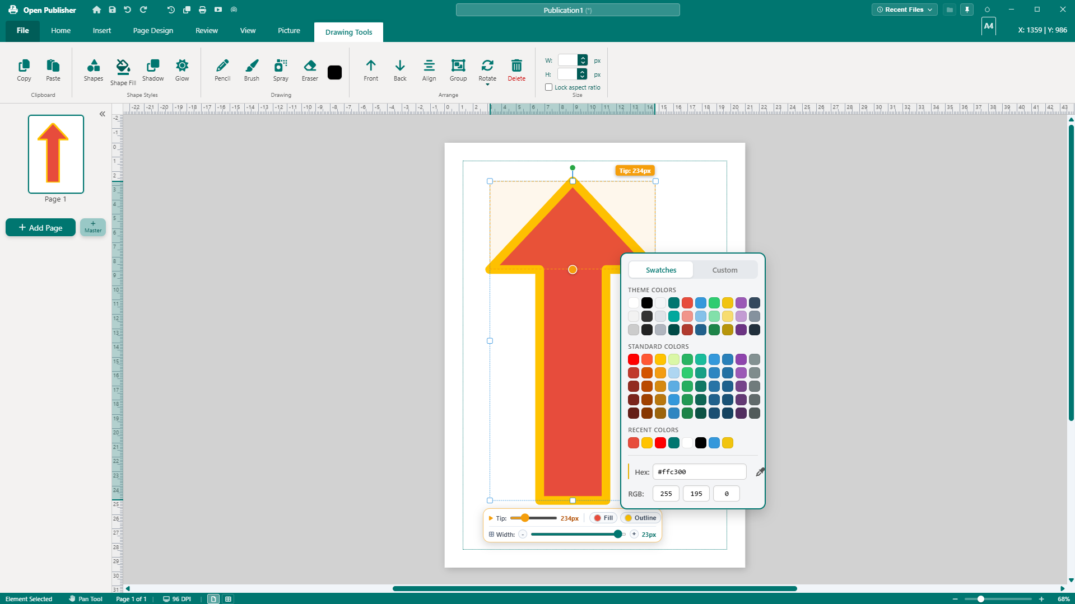This screenshot has height=604, width=1075.
Task: Select the Swatches tab
Action: click(661, 270)
